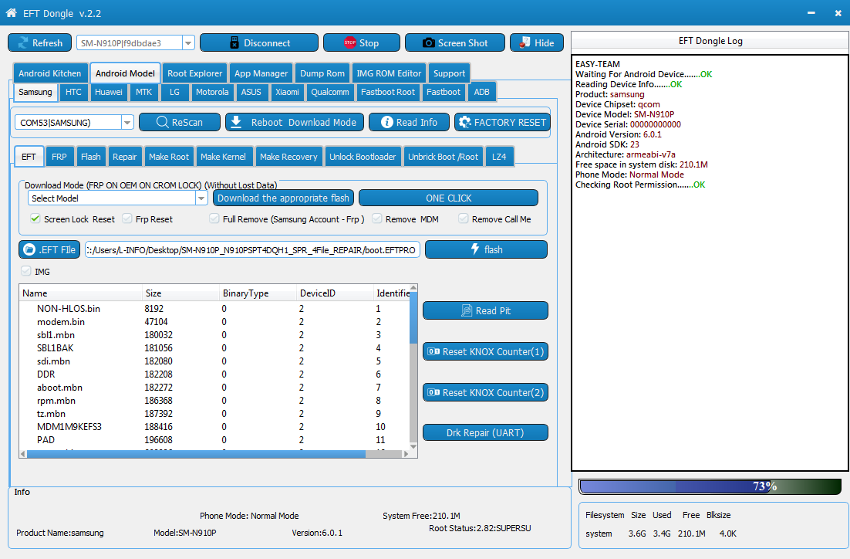Open the Support tab

449,73
